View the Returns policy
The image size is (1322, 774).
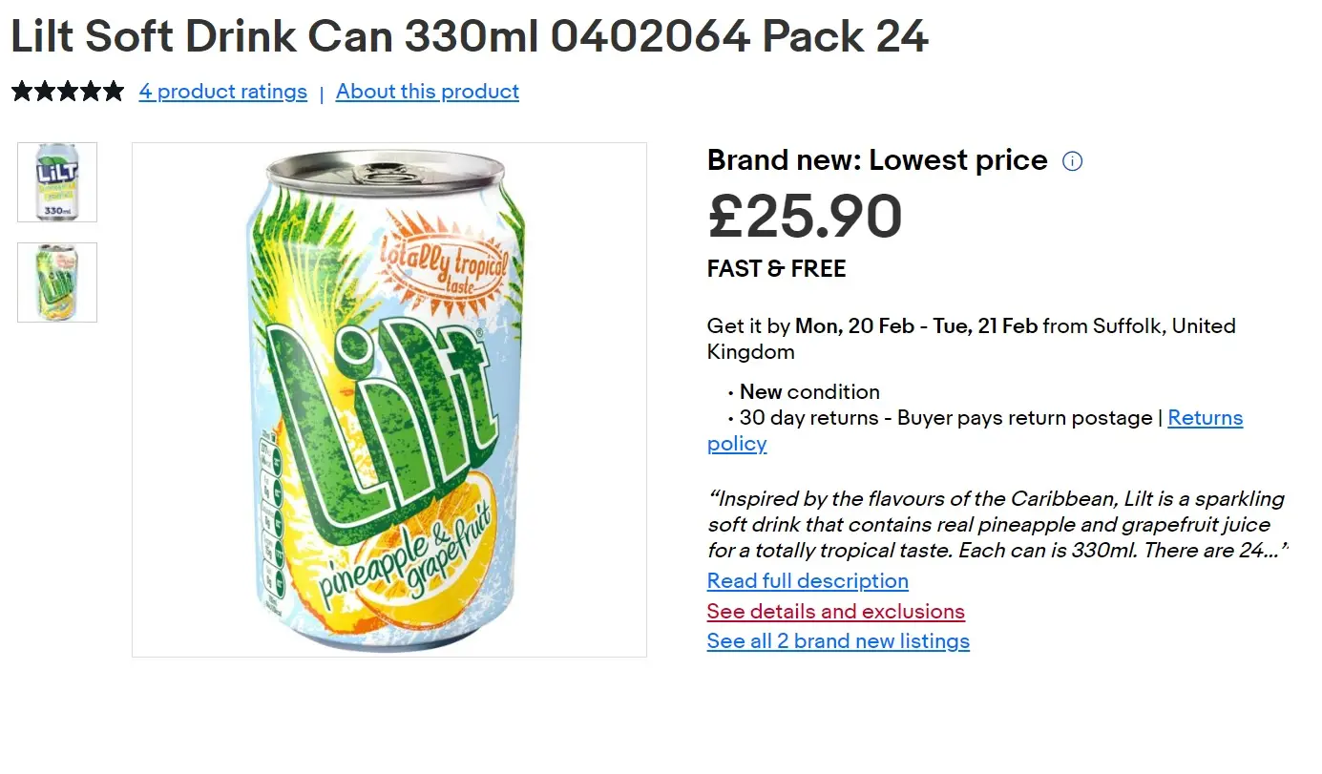tap(1205, 417)
